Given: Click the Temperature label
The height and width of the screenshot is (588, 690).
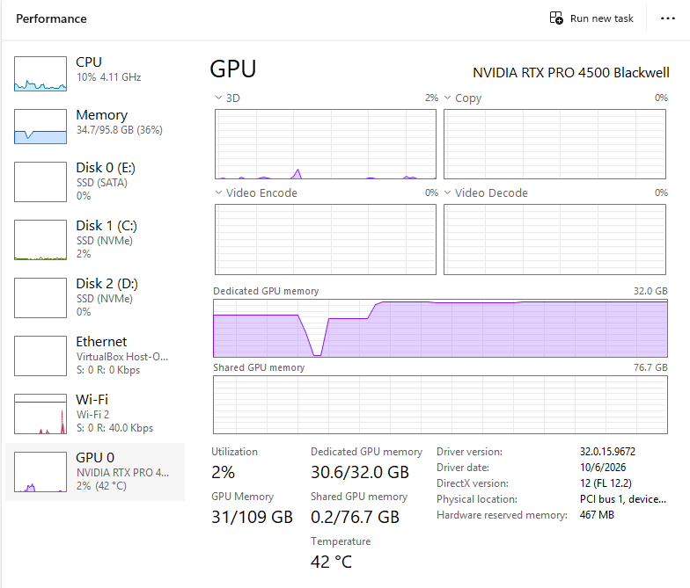Looking at the screenshot, I should point(341,541).
